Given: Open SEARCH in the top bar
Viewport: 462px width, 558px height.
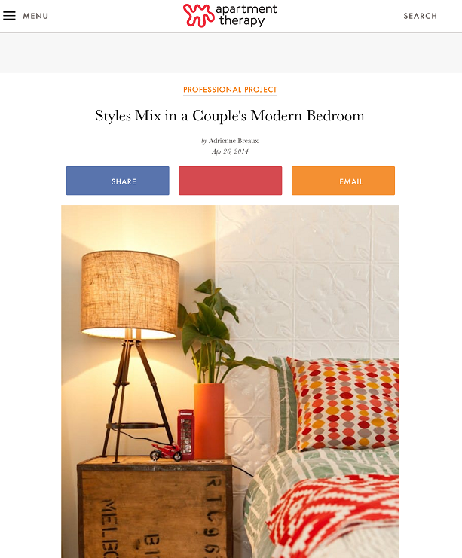Looking at the screenshot, I should (x=421, y=16).
